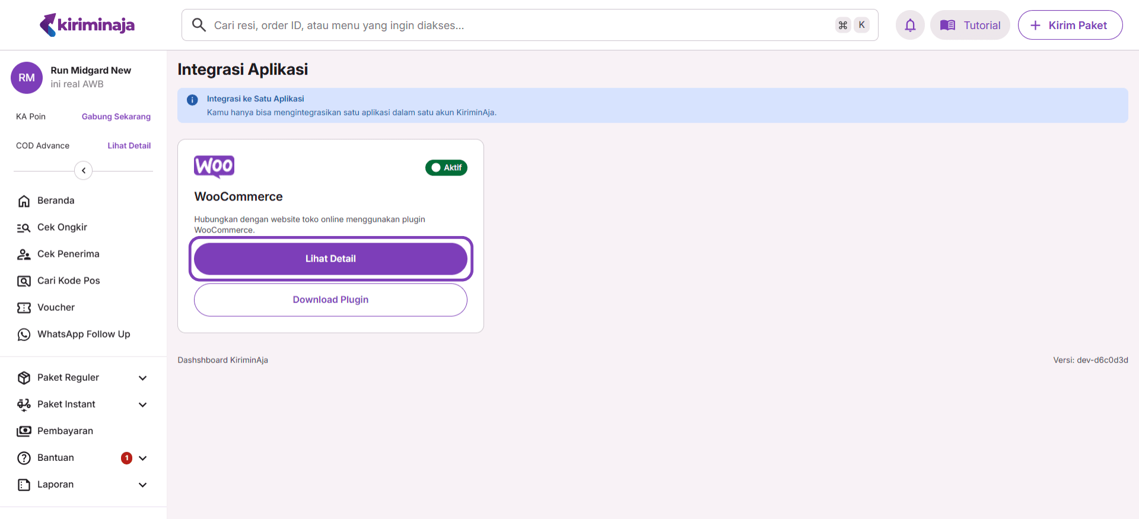Screen dimensions: 1139x519
Task: Click the blue info icon in banner
Action: (192, 100)
